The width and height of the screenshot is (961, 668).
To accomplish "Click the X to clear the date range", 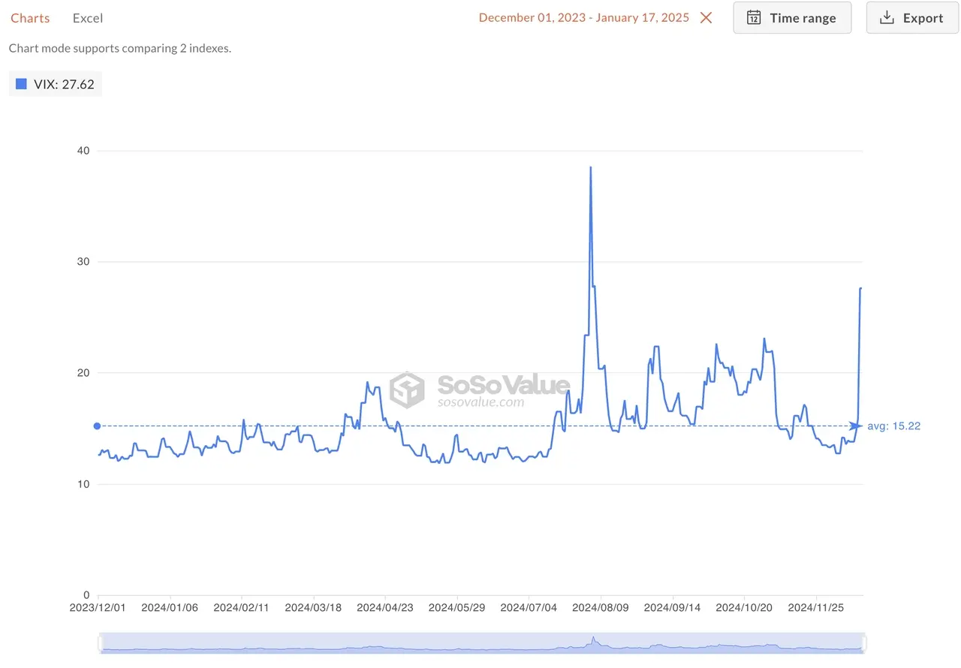I will pyautogui.click(x=705, y=17).
